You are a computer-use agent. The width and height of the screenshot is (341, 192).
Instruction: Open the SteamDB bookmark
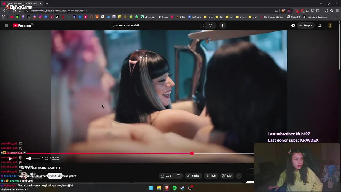click(x=293, y=17)
